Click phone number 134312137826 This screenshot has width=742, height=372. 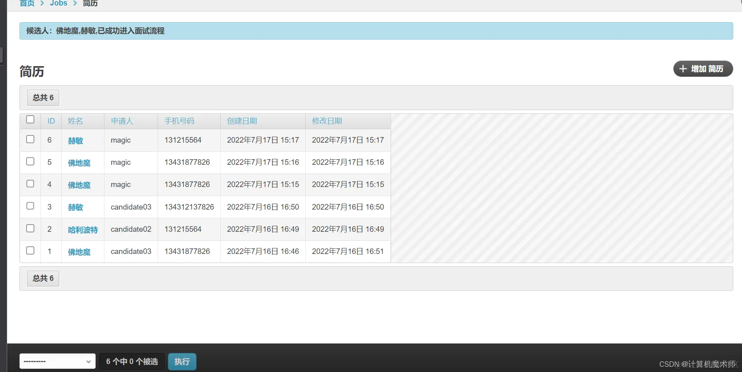tap(189, 207)
